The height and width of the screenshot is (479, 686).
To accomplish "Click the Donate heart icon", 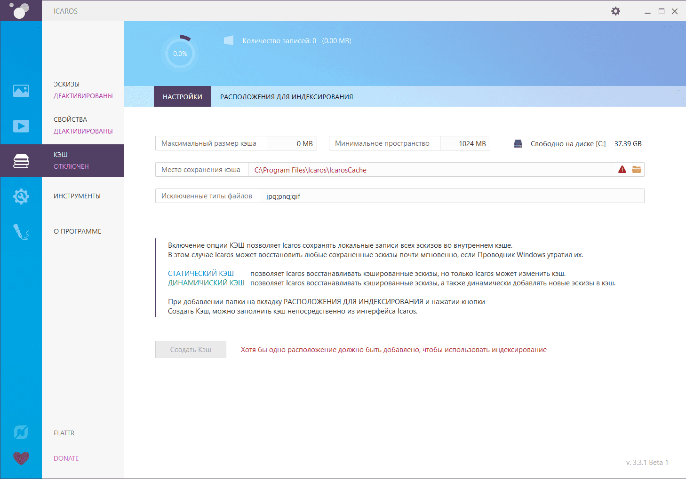I will point(21,458).
